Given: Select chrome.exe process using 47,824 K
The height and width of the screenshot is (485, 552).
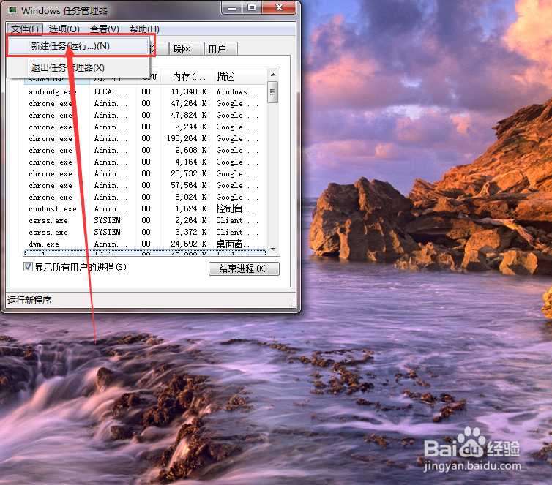Looking at the screenshot, I should 145,116.
